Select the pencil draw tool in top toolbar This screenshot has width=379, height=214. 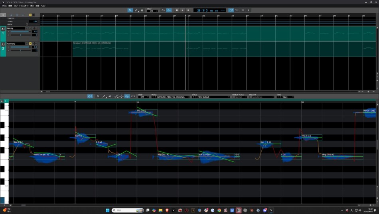tap(136, 10)
